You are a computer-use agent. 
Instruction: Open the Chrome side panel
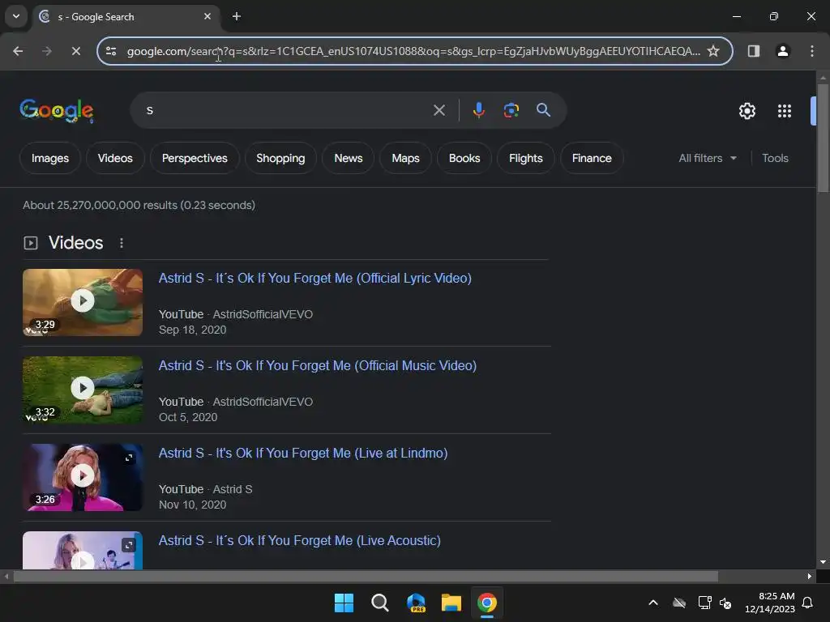click(753, 51)
